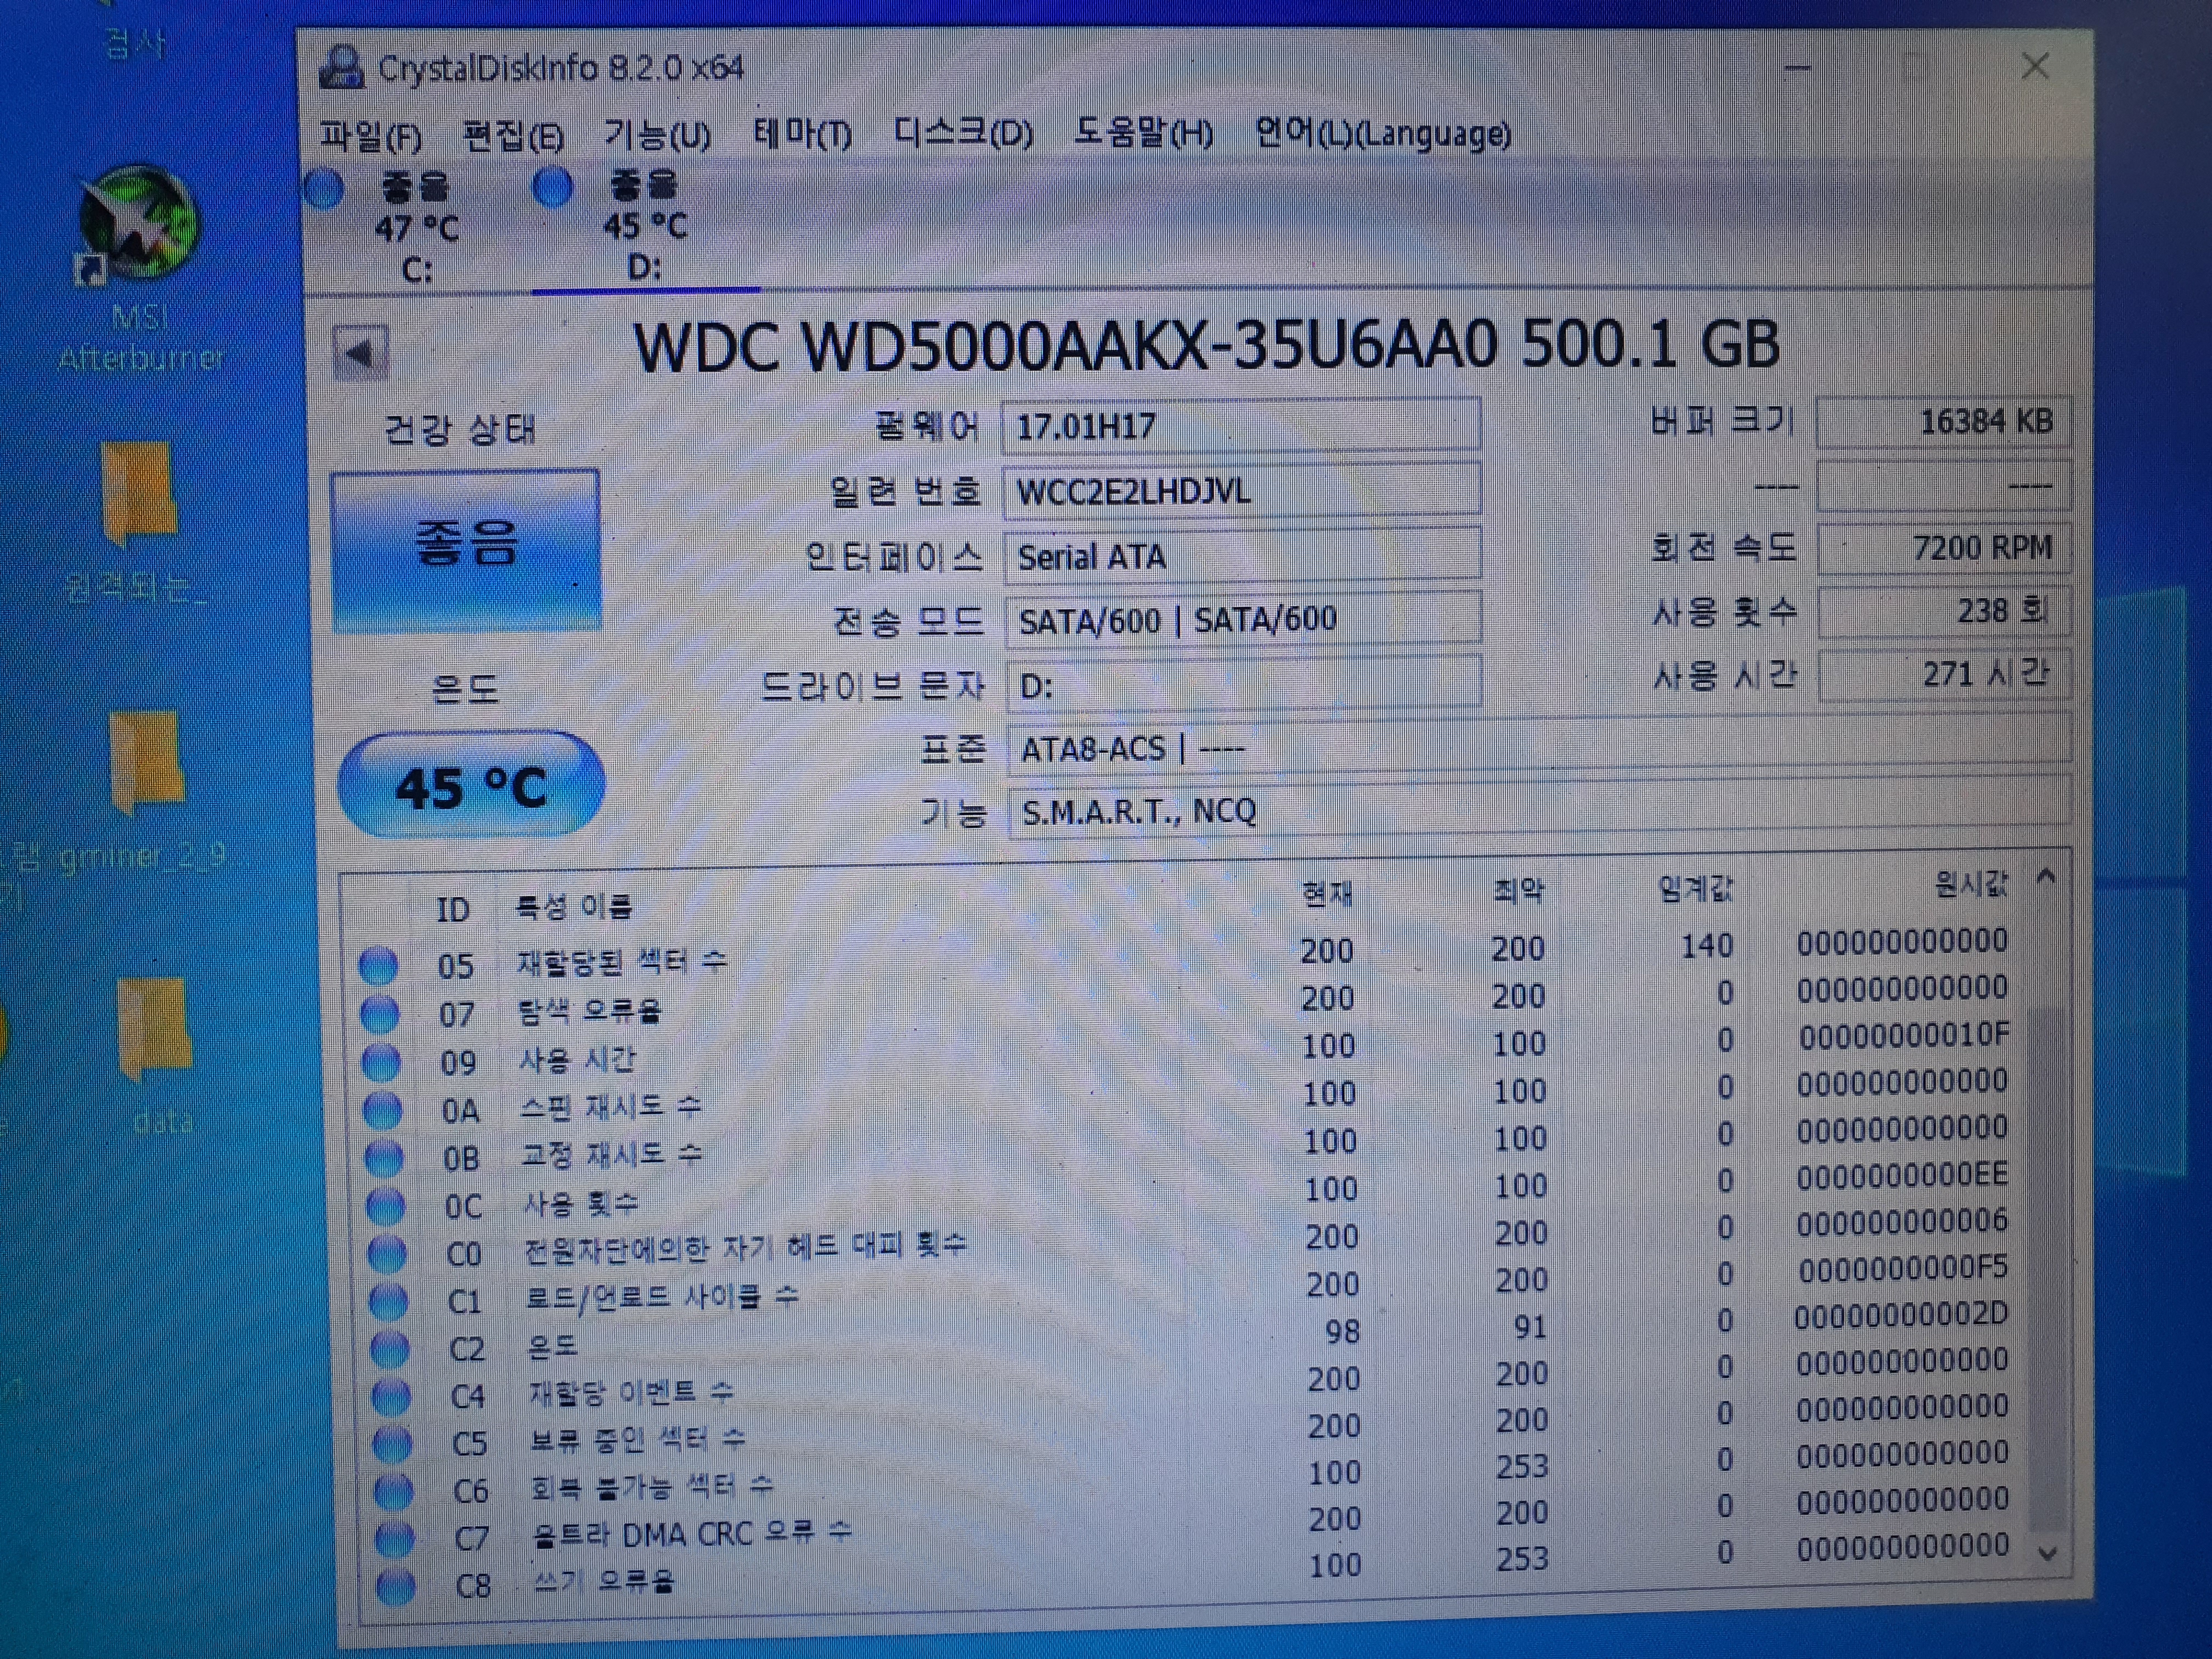Open the 편집(E) menu

pyautogui.click(x=513, y=135)
